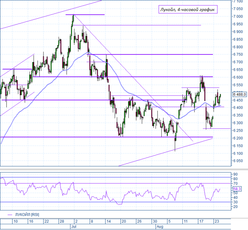This screenshot has width=248, height=230.
Task: Click the RSI axis label 30
Action: [x=235, y=202]
